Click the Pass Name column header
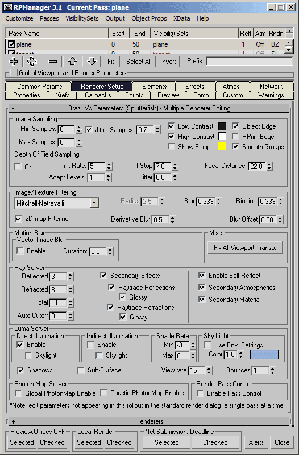The image size is (299, 455). [57, 34]
